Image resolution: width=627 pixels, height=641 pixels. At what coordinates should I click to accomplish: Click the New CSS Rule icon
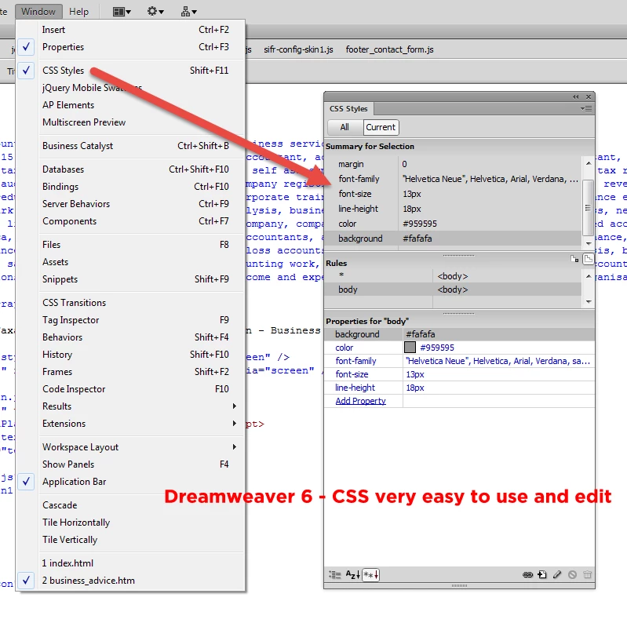(x=542, y=575)
